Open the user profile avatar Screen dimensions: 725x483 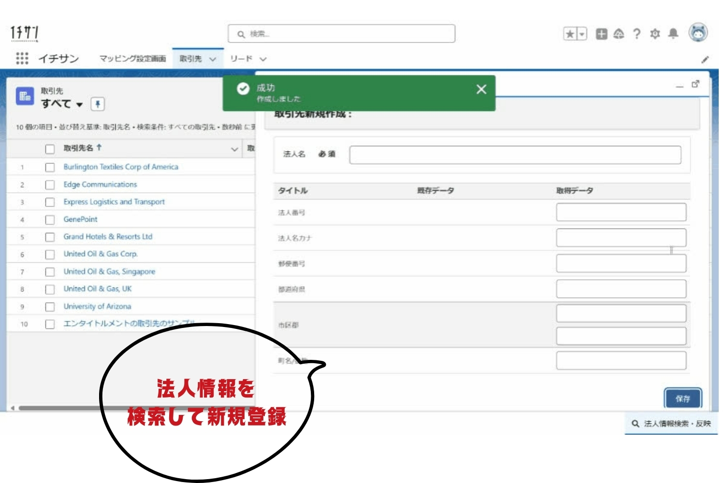(x=698, y=33)
